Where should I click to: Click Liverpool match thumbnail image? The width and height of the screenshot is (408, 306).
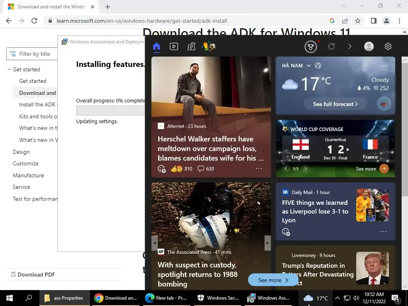(373, 205)
